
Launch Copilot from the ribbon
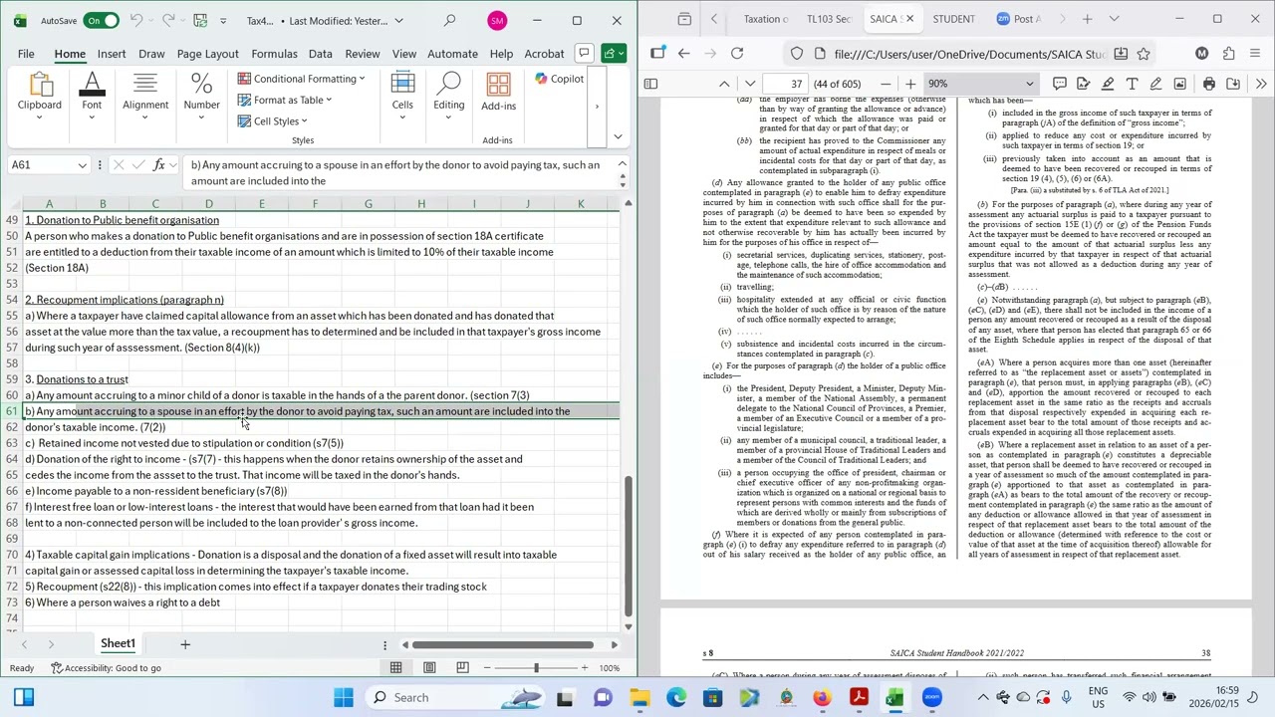[559, 79]
